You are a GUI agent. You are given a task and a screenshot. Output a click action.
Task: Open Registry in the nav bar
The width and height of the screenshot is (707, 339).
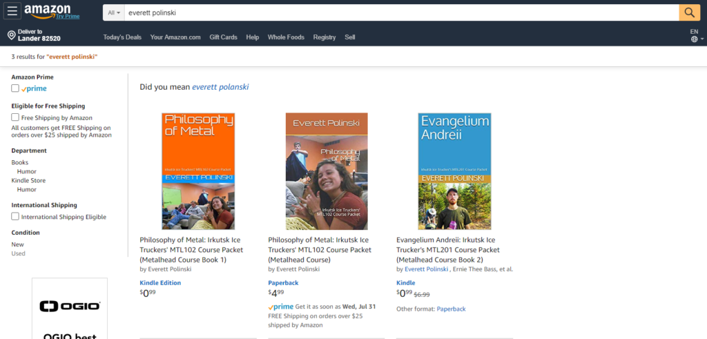pyautogui.click(x=325, y=37)
